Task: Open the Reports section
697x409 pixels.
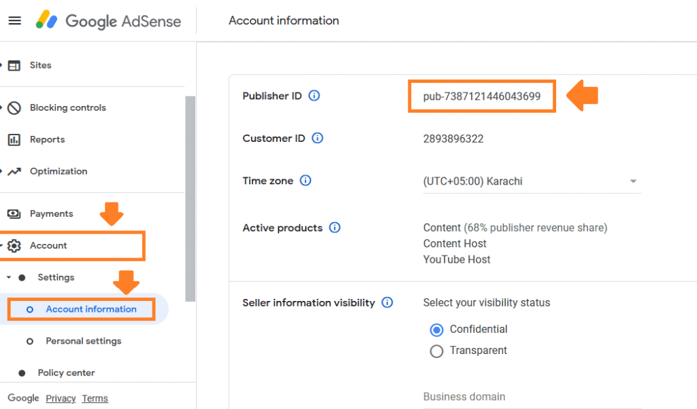Action: tap(48, 139)
